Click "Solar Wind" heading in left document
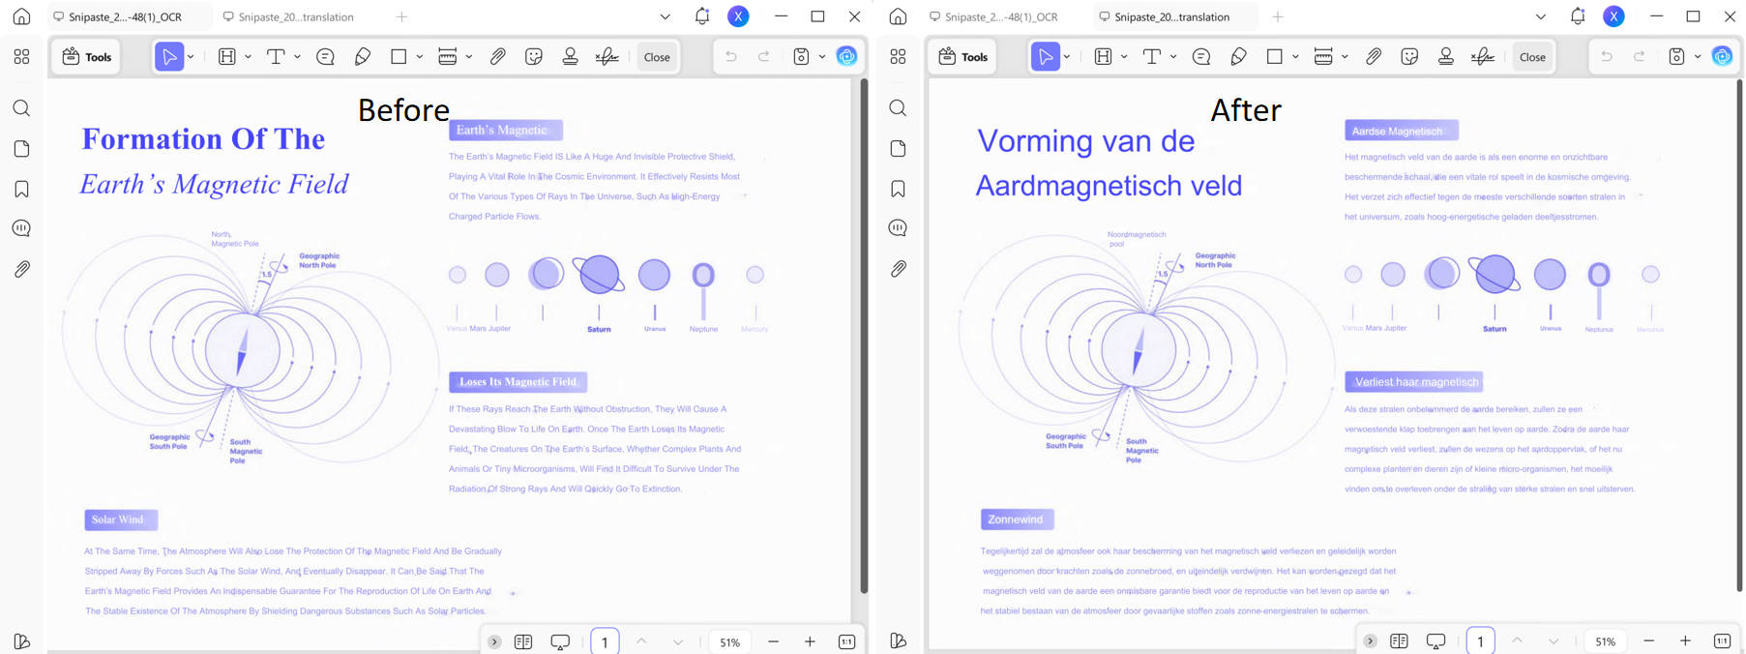The height and width of the screenshot is (654, 1746). (118, 520)
